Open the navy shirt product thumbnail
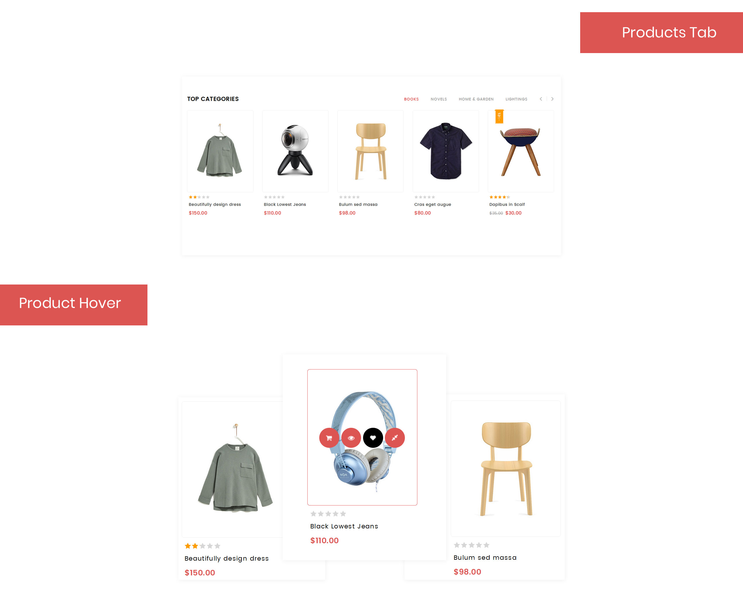This screenshot has height=596, width=743. (446, 151)
